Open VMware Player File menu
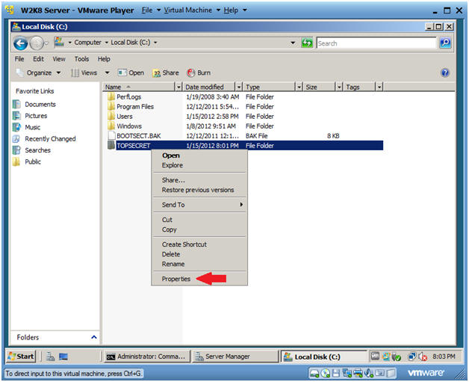This screenshot has width=469, height=382. (x=151, y=10)
